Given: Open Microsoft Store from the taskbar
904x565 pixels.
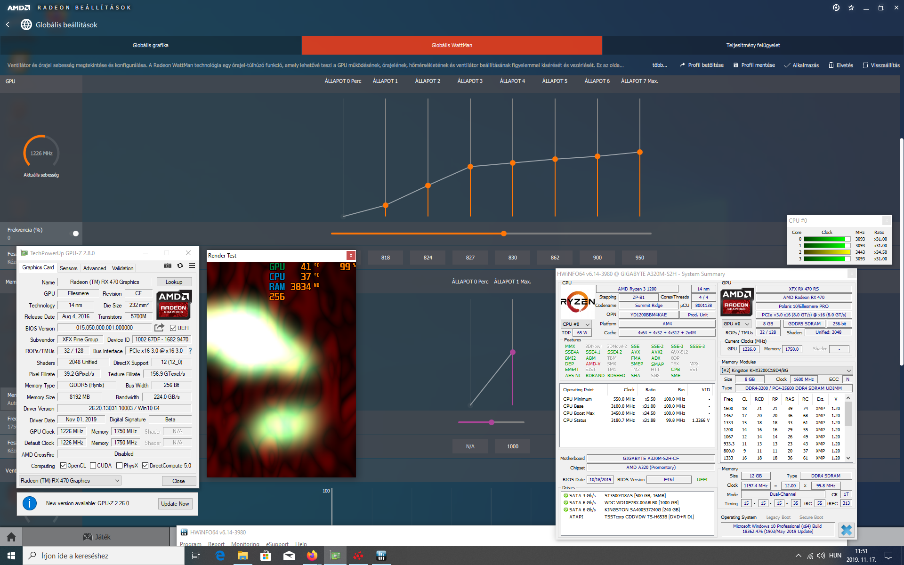Looking at the screenshot, I should tap(266, 556).
